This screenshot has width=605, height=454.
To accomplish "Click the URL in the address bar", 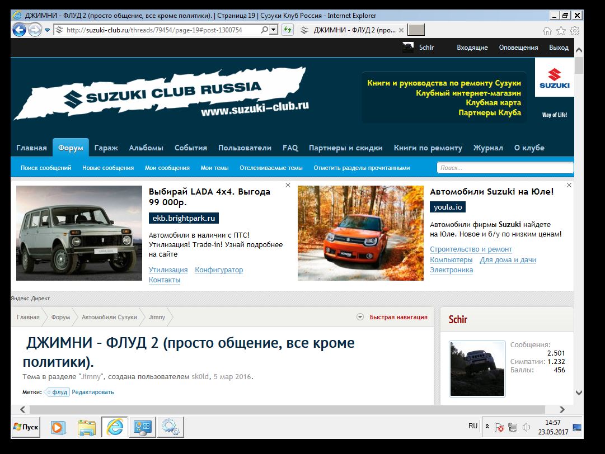I will [x=154, y=30].
